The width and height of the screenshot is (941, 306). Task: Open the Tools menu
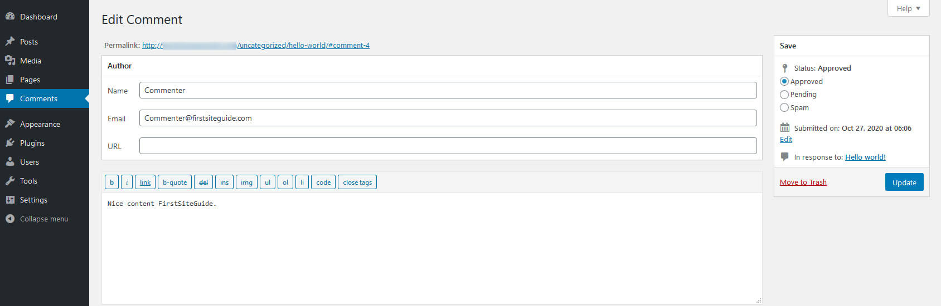pyautogui.click(x=45, y=181)
